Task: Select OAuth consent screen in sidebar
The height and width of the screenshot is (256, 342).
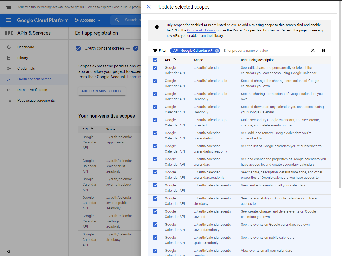Action: click(34, 79)
